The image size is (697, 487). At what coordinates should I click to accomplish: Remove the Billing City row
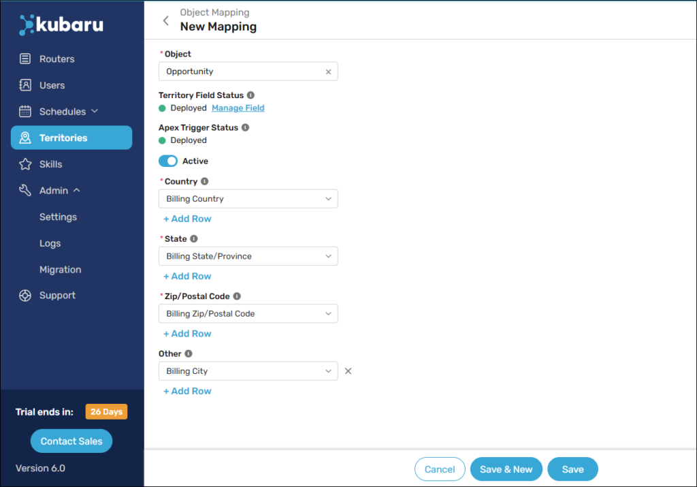(348, 371)
